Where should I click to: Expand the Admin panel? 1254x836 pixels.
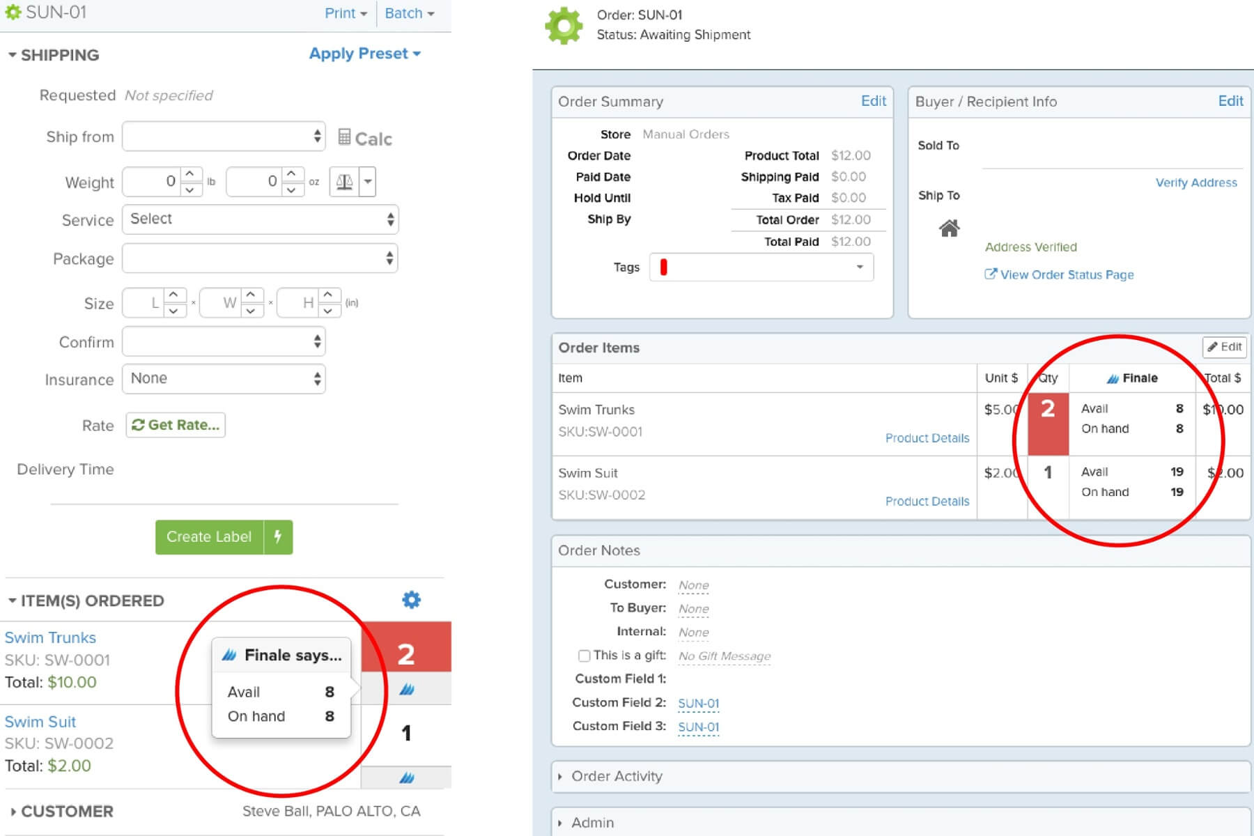click(x=586, y=823)
